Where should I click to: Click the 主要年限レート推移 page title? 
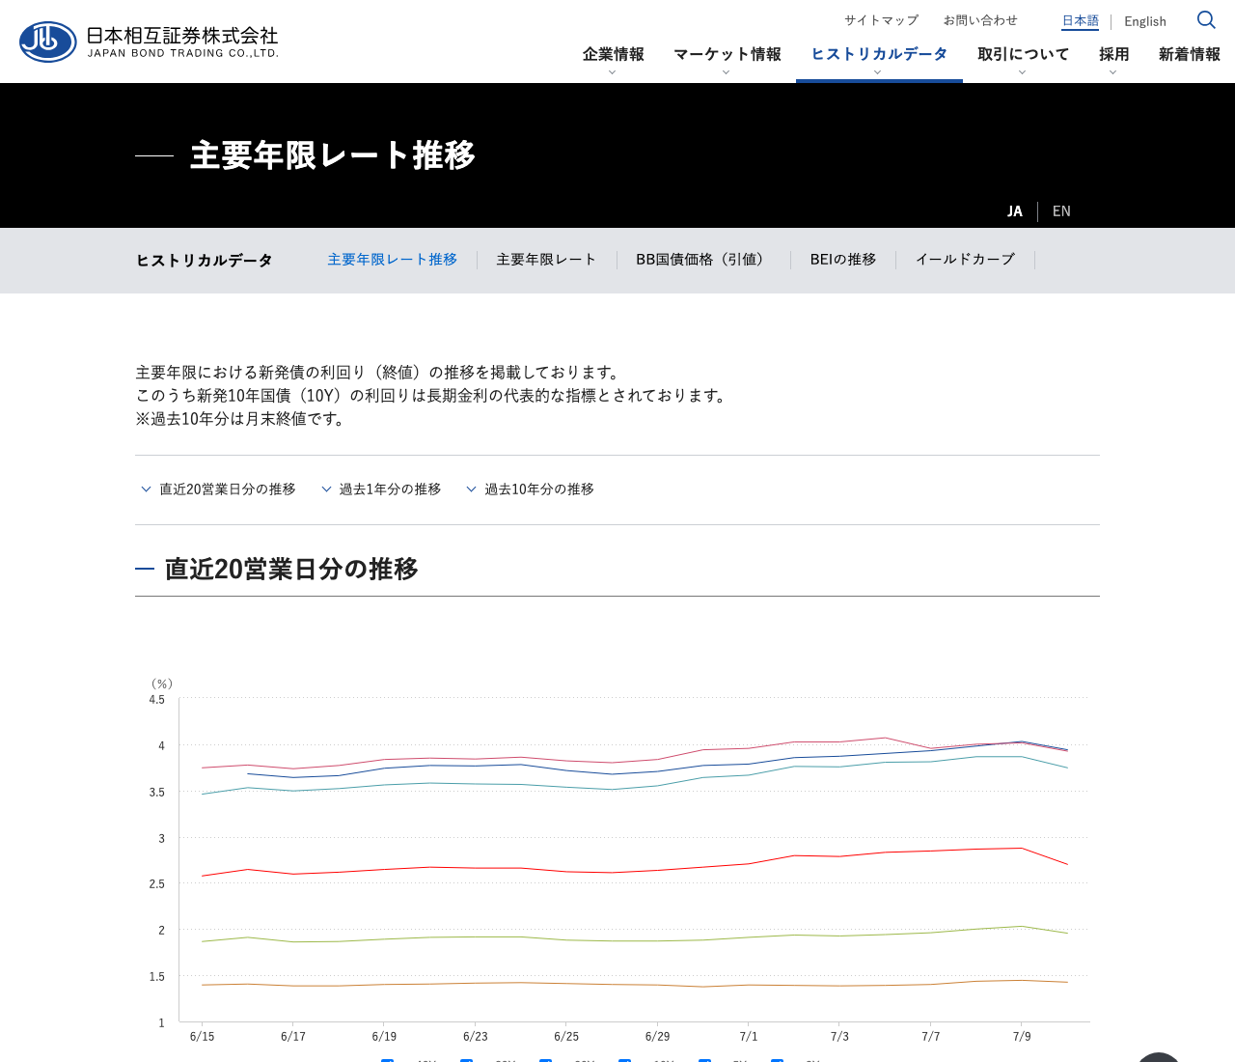[333, 155]
